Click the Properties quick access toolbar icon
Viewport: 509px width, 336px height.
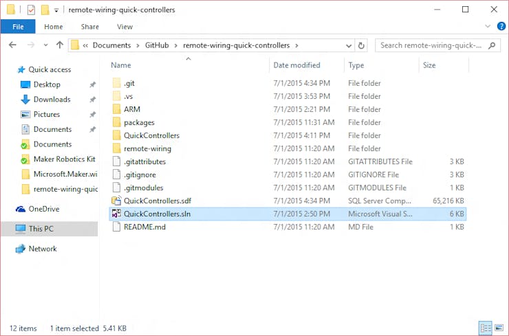pos(31,10)
